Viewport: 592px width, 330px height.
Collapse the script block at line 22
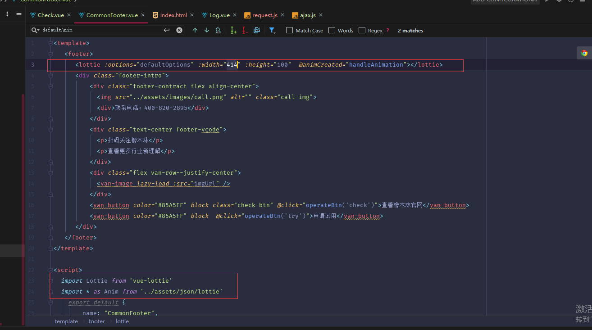(50, 270)
